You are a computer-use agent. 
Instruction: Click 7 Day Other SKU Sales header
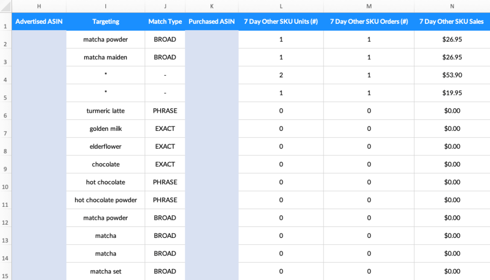pyautogui.click(x=452, y=22)
